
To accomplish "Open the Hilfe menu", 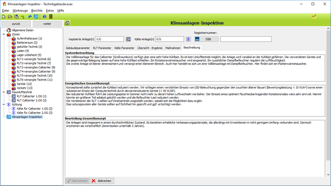I will 60,11.
